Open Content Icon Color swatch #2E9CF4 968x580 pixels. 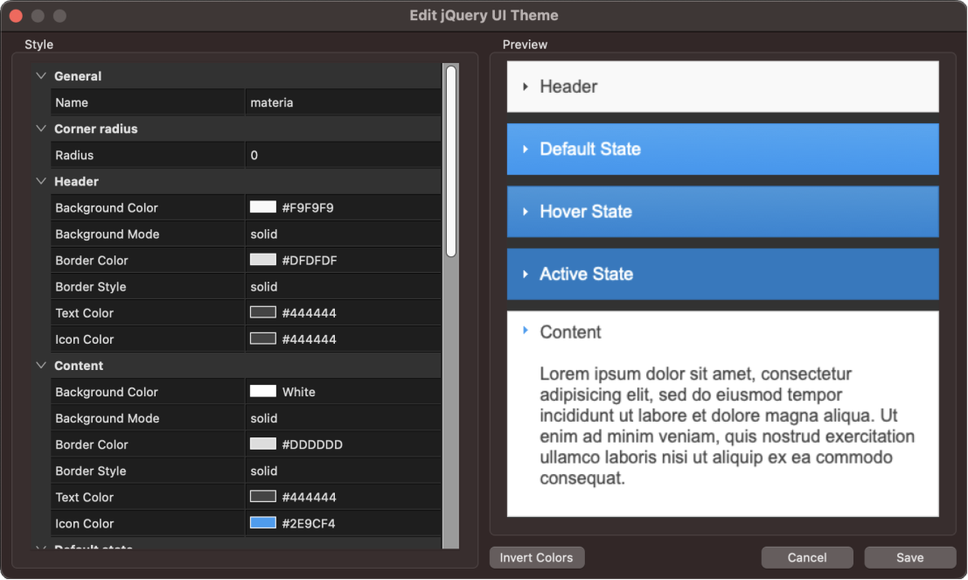[x=263, y=523]
